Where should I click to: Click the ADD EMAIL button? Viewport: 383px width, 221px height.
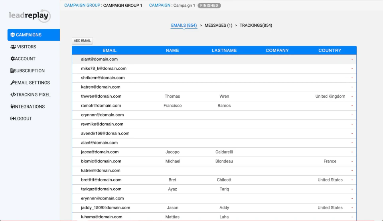tap(82, 41)
